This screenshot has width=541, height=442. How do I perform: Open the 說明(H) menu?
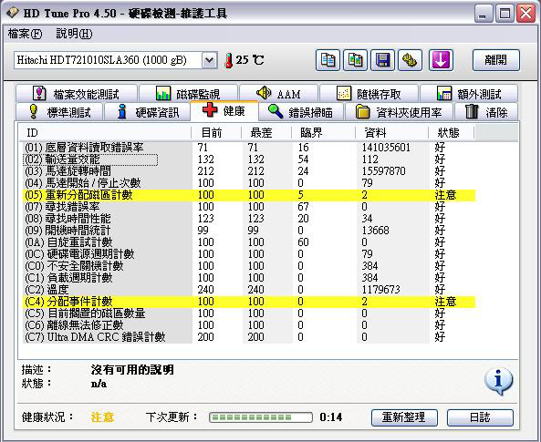click(x=74, y=34)
